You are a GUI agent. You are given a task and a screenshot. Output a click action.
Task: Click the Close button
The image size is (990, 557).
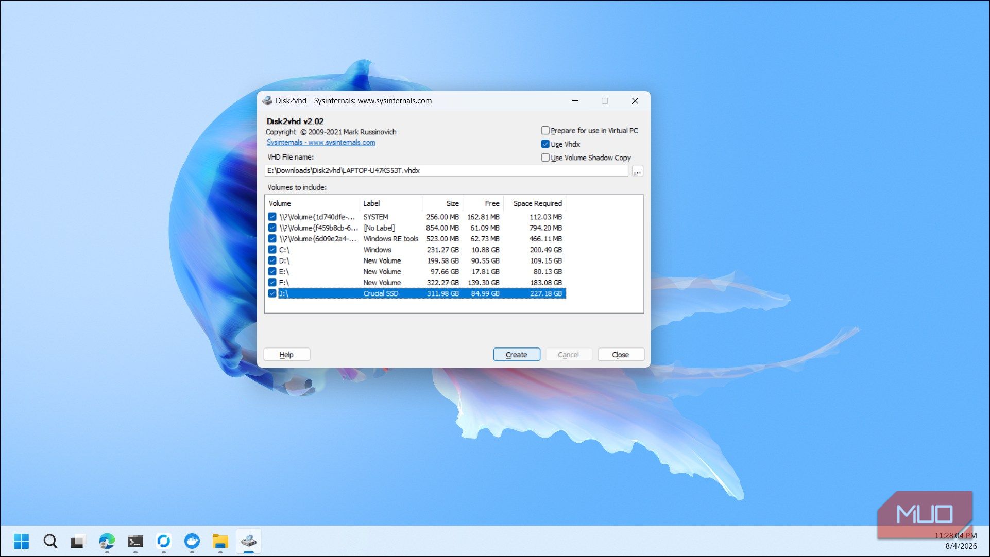(620, 355)
